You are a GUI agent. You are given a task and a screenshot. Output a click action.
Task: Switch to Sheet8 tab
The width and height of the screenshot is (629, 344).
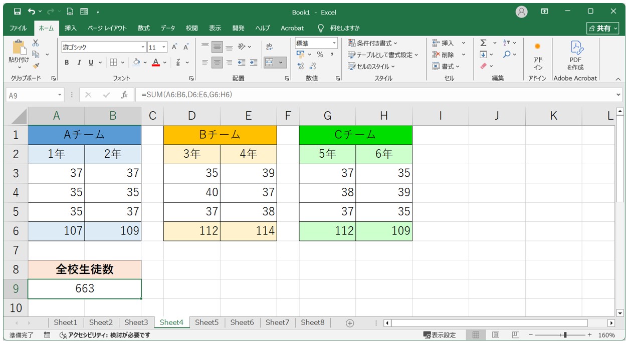click(313, 322)
